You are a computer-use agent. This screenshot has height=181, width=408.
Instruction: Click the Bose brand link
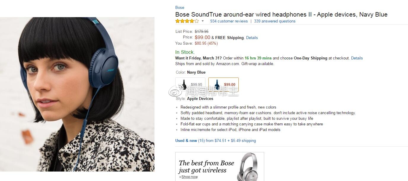(x=180, y=7)
